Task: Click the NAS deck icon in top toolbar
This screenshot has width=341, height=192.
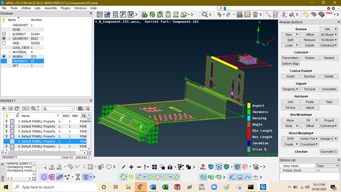Action: 329,14
